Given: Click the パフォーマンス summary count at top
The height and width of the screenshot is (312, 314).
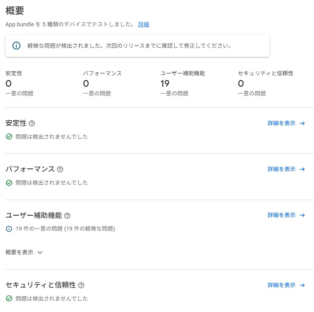Looking at the screenshot, I should (x=86, y=83).
